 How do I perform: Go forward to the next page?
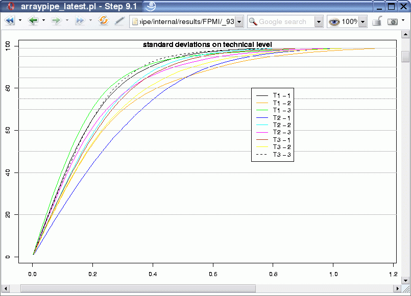tap(56, 21)
